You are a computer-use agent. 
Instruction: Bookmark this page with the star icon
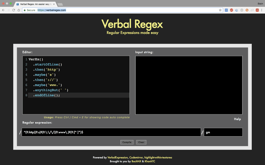[x=220, y=10]
